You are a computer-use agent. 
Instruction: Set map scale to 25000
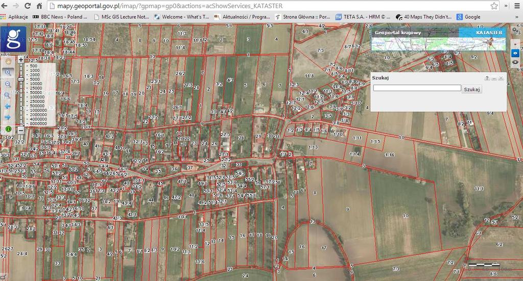click(36, 88)
